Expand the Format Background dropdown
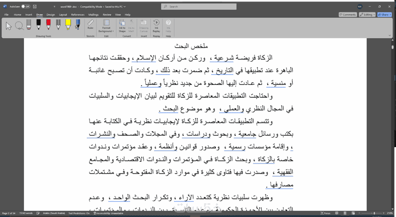This screenshot has width=396, height=217. coord(106,26)
